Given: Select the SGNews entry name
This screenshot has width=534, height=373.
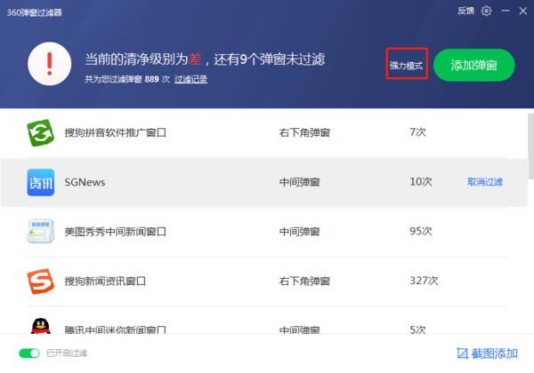Looking at the screenshot, I should pos(85,182).
